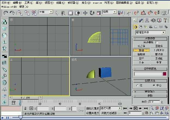
Task: Toggle the Percent Snap button
Action: [150, 13]
